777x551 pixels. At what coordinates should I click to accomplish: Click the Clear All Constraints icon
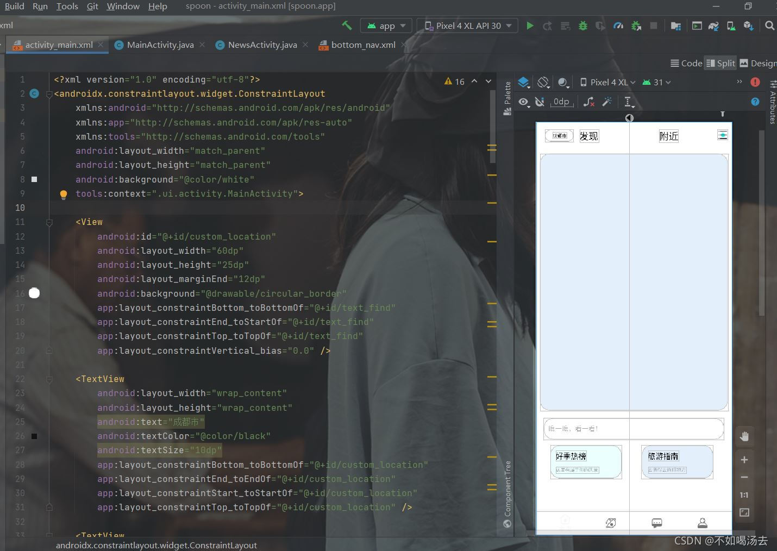coord(589,102)
